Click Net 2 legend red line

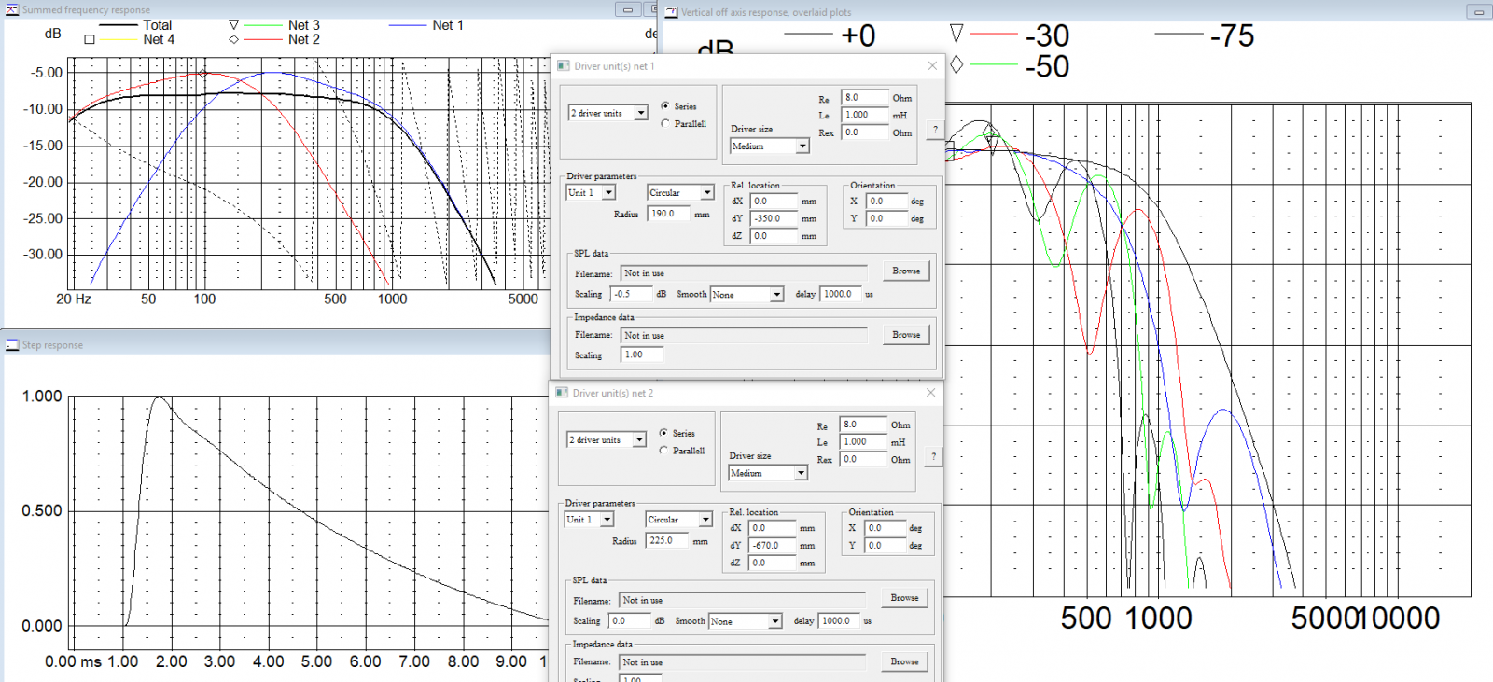pyautogui.click(x=263, y=39)
